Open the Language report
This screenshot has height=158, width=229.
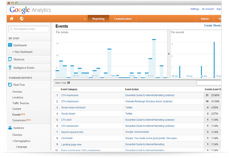[x=22, y=147]
